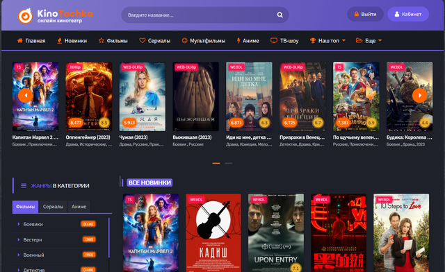
Task: Expand the Вестерн genre arrow
Action: point(19,239)
